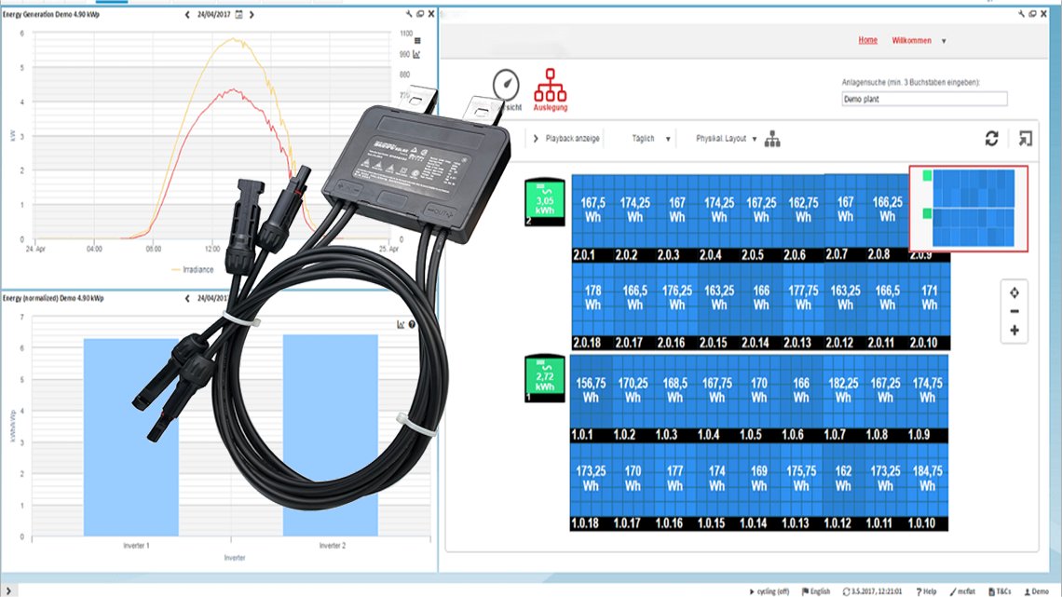Select module 1.0.10 with 184,75 Wh
1062x597 pixels.
[927, 487]
